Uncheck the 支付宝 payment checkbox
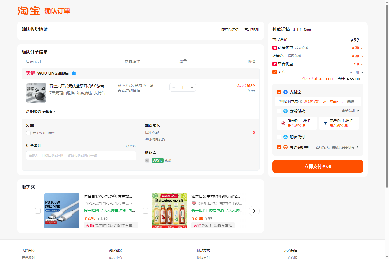This screenshot has height=259, width=389. 279,92
